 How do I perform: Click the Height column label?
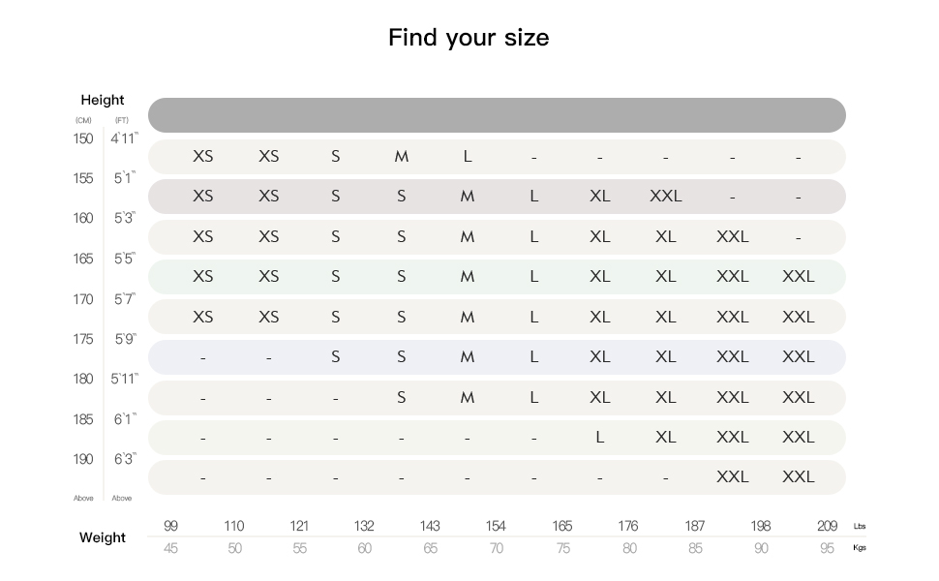coord(103,100)
